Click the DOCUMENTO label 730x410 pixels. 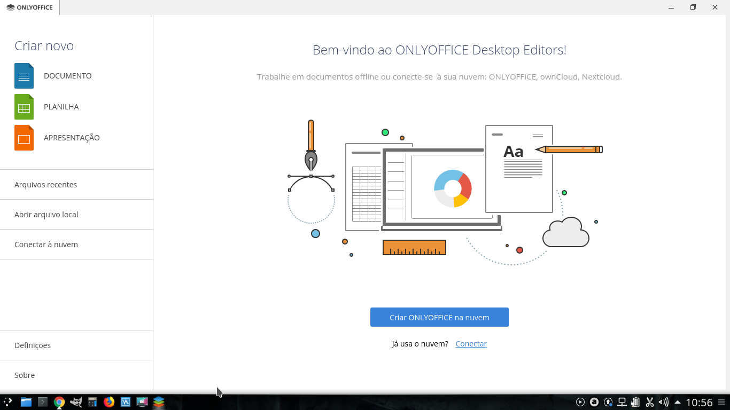coord(68,76)
